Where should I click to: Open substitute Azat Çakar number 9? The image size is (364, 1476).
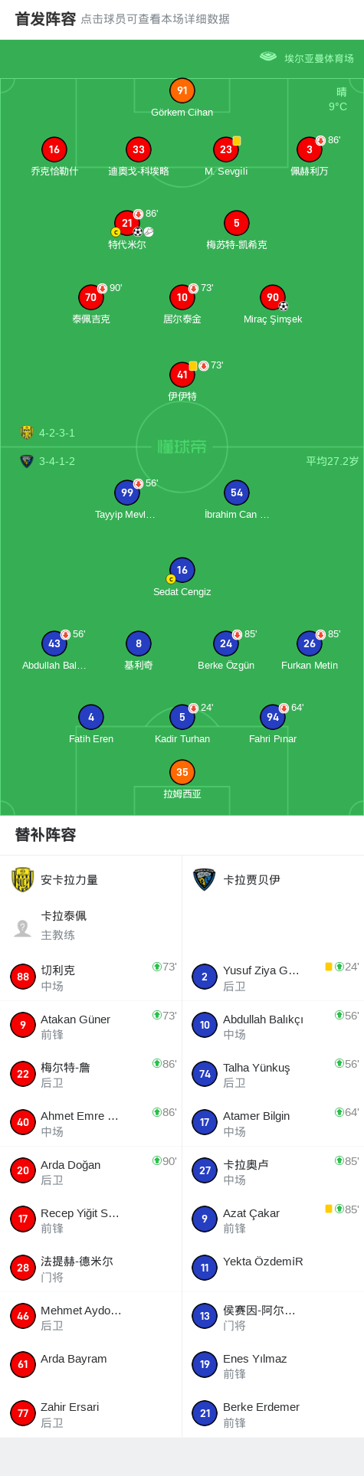click(x=205, y=1219)
